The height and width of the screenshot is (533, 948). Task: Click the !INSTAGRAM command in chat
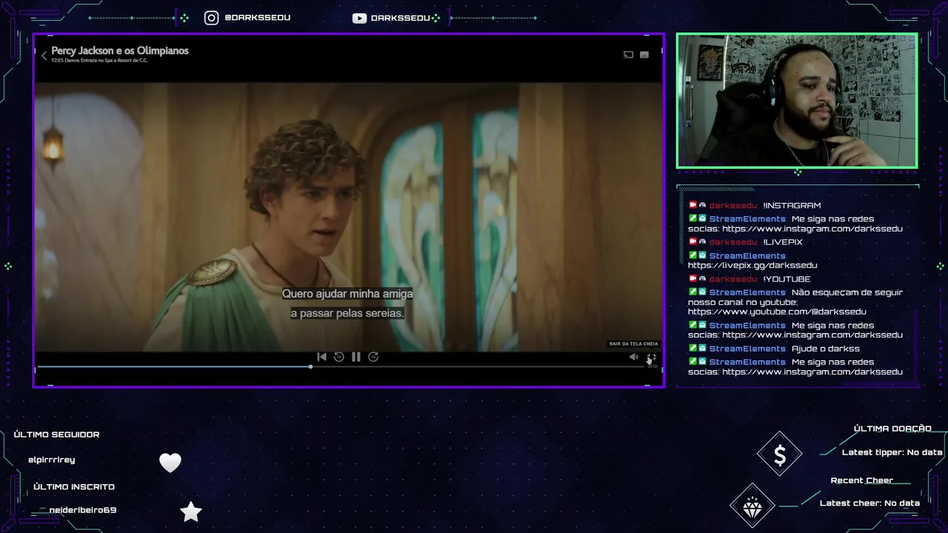pyautogui.click(x=792, y=206)
